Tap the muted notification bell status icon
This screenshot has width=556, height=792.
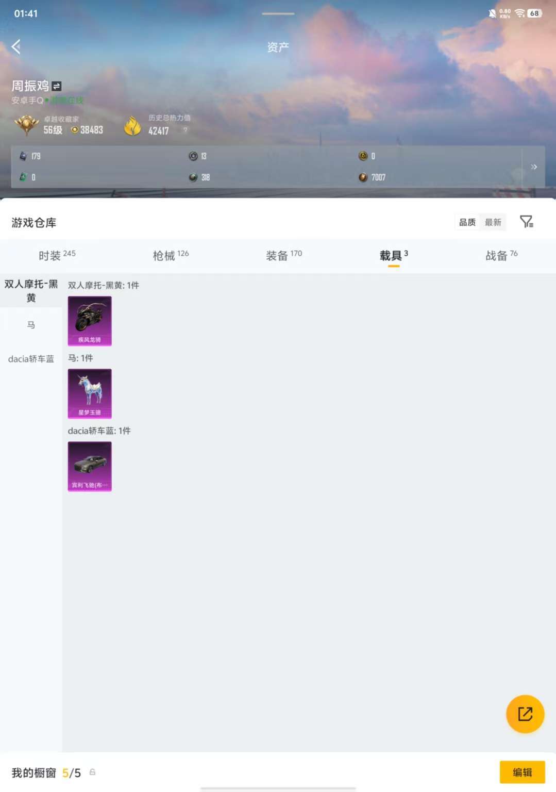point(493,13)
